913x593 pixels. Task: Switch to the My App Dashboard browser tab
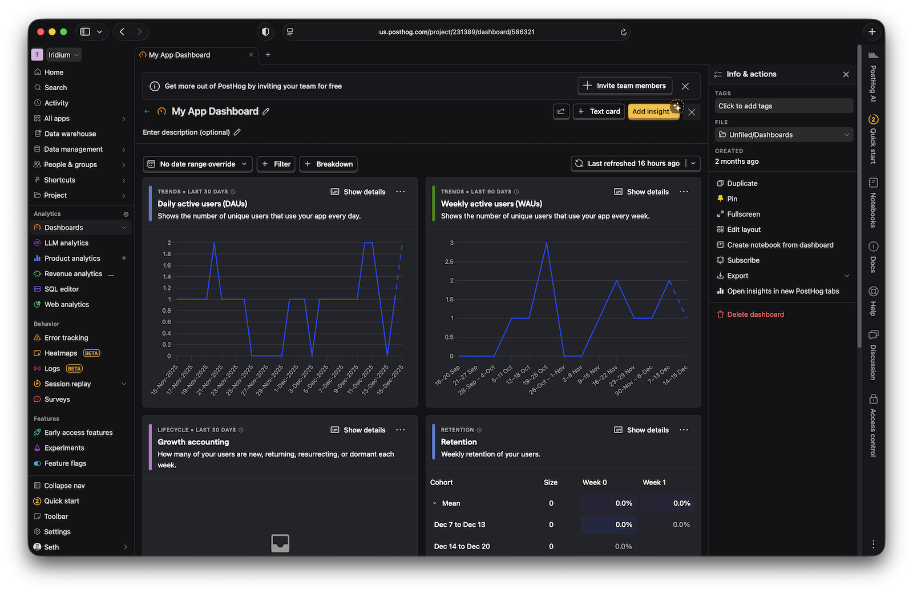click(x=180, y=55)
